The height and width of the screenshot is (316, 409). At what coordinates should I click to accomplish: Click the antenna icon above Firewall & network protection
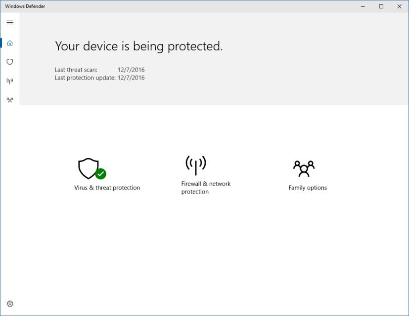[195, 163]
